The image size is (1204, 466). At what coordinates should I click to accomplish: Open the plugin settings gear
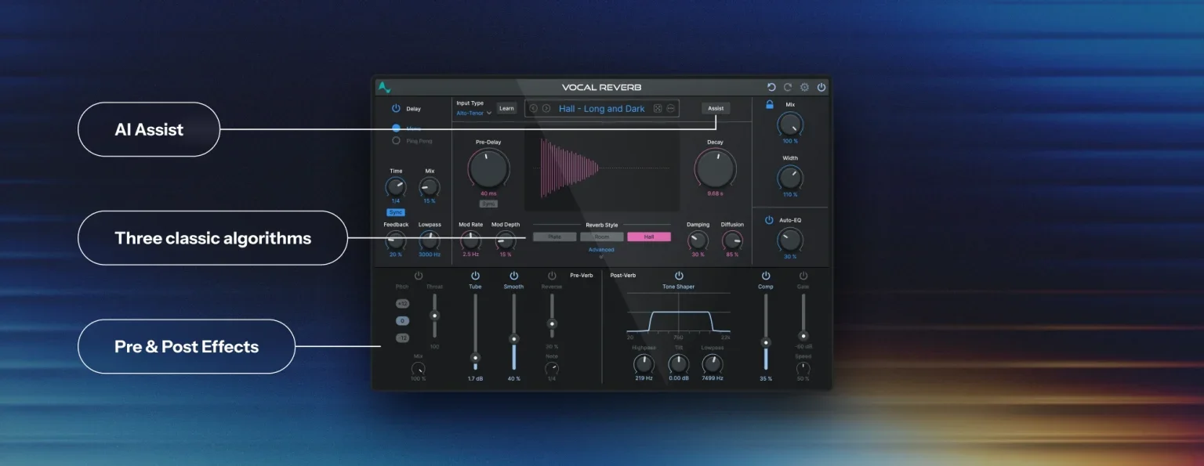(x=804, y=87)
